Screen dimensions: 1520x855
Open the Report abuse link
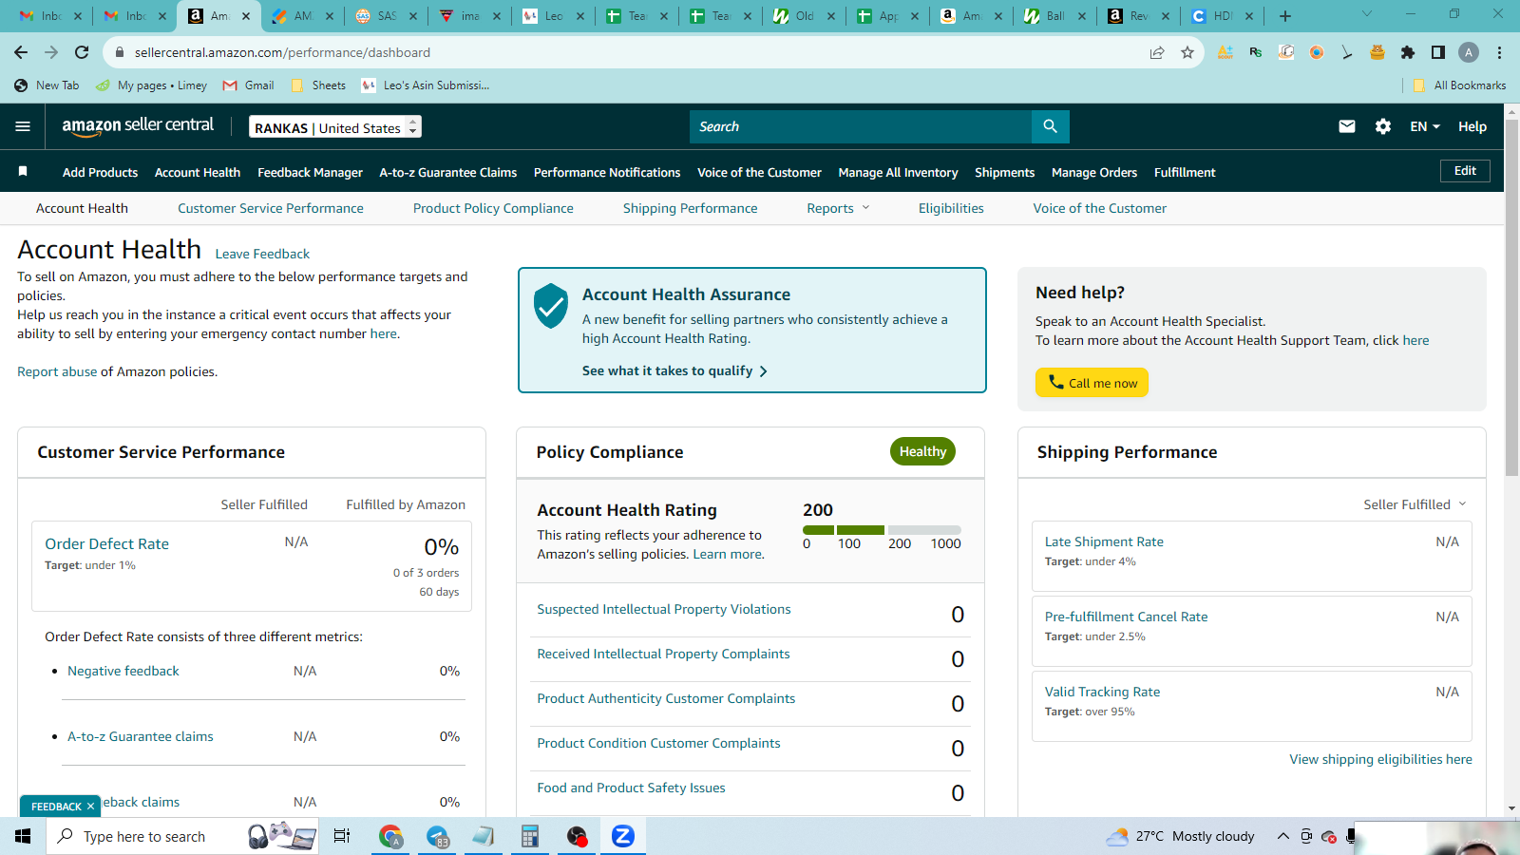point(57,371)
